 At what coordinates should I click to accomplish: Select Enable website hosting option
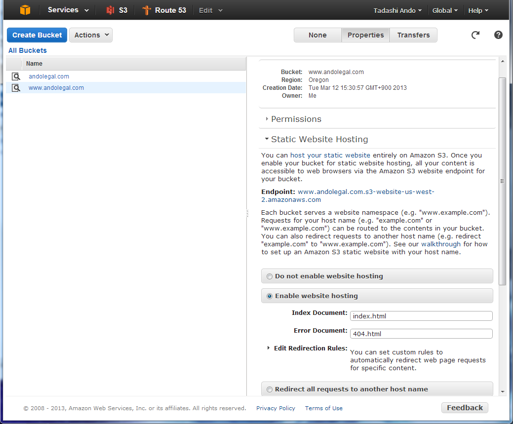pos(269,296)
